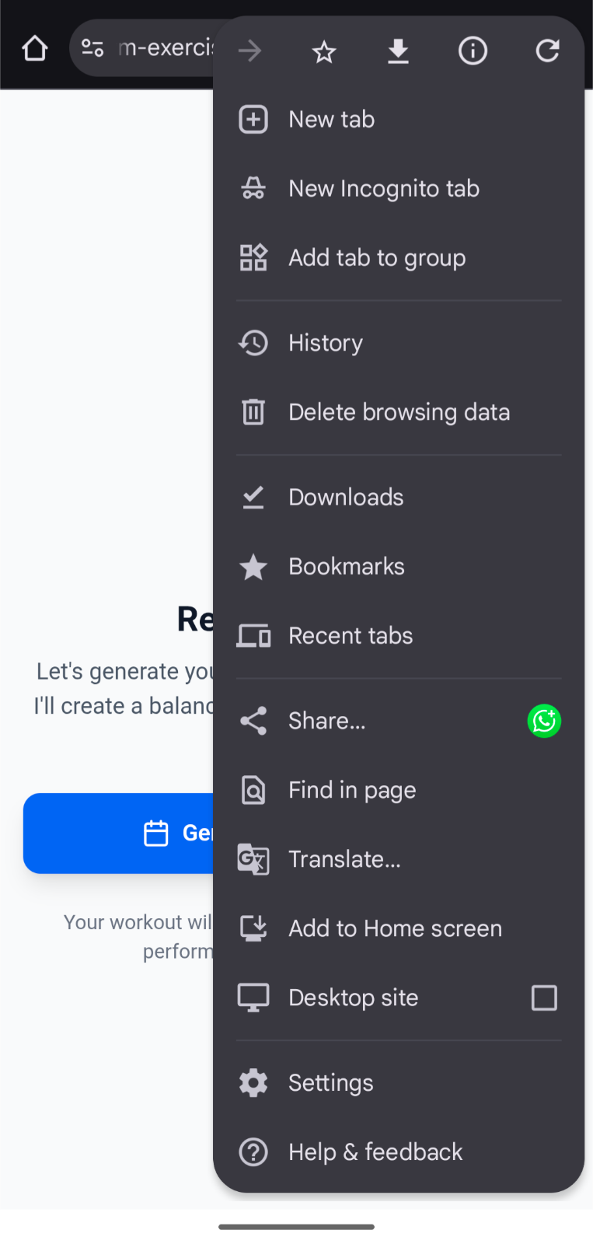Tap the forward arrow icon
Screen dimensions: 593x1244
pyautogui.click(x=249, y=52)
